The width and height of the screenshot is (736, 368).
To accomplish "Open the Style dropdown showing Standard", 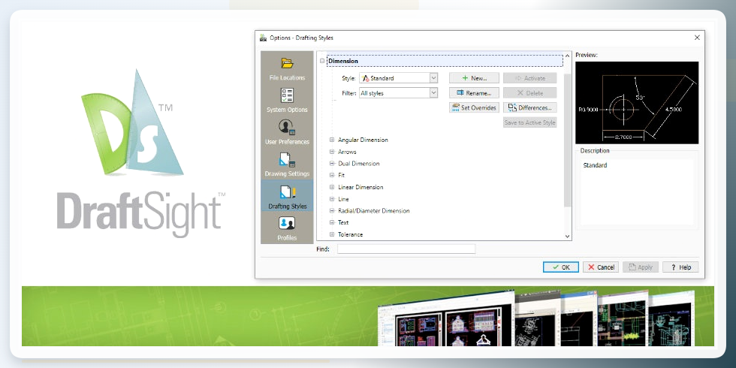I will [x=399, y=78].
